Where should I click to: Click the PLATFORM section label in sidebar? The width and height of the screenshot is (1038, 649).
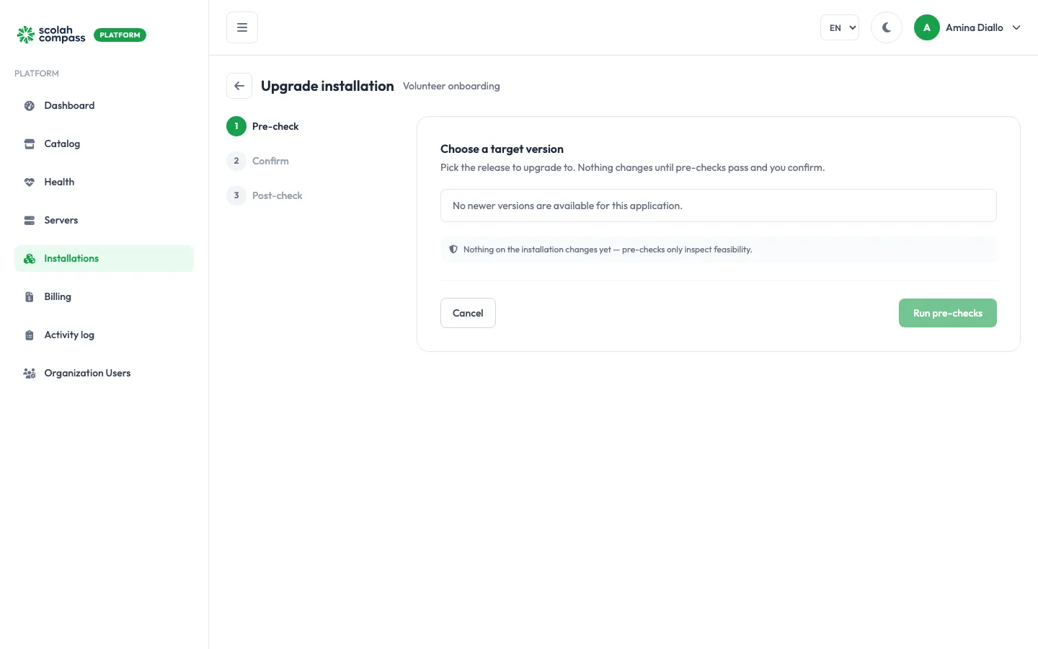pos(37,74)
